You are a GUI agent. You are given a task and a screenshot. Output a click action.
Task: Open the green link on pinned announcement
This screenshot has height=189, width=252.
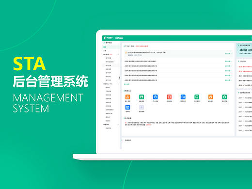pyautogui.click(x=228, y=54)
